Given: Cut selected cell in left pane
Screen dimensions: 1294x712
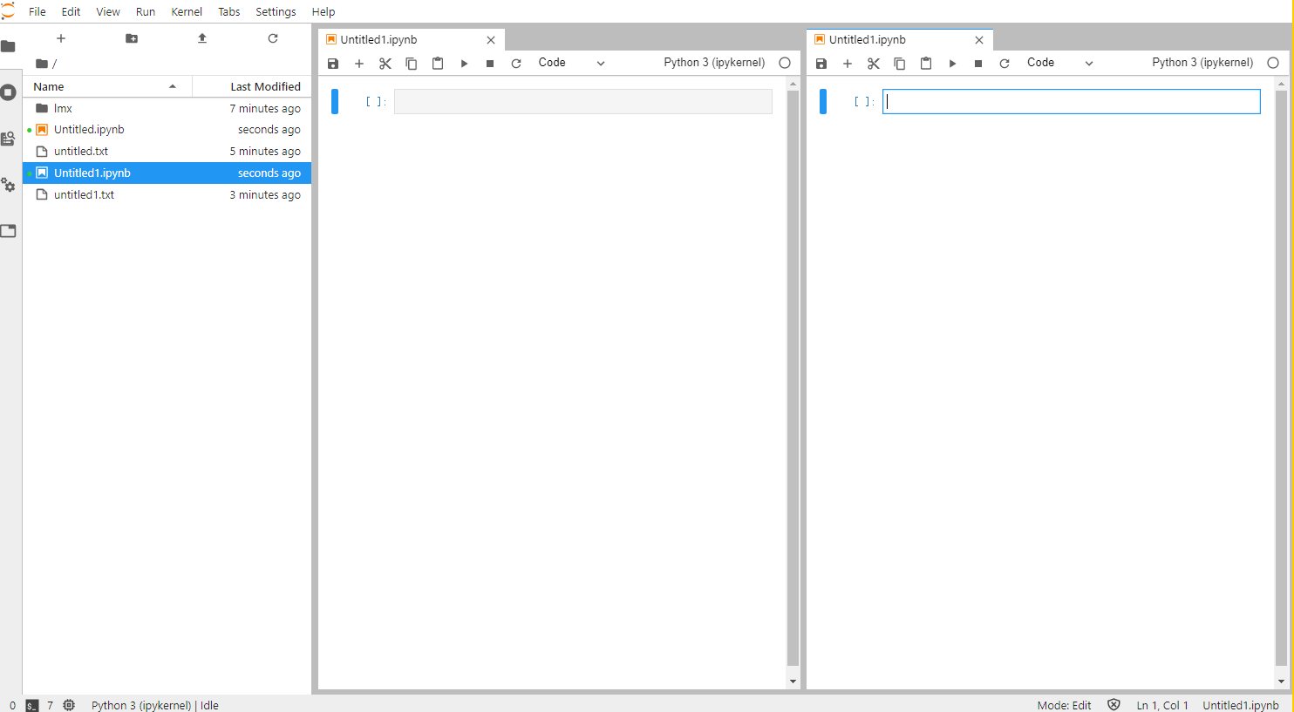Looking at the screenshot, I should 385,64.
